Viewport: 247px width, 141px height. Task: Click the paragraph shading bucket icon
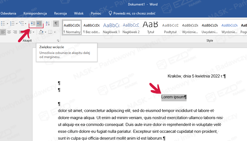[x=41, y=32]
